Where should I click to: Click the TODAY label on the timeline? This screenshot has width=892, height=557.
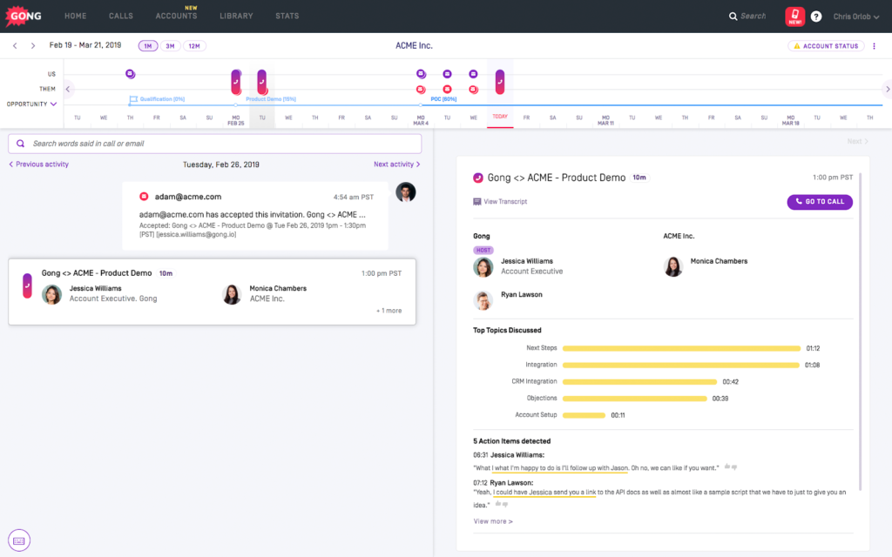point(500,117)
